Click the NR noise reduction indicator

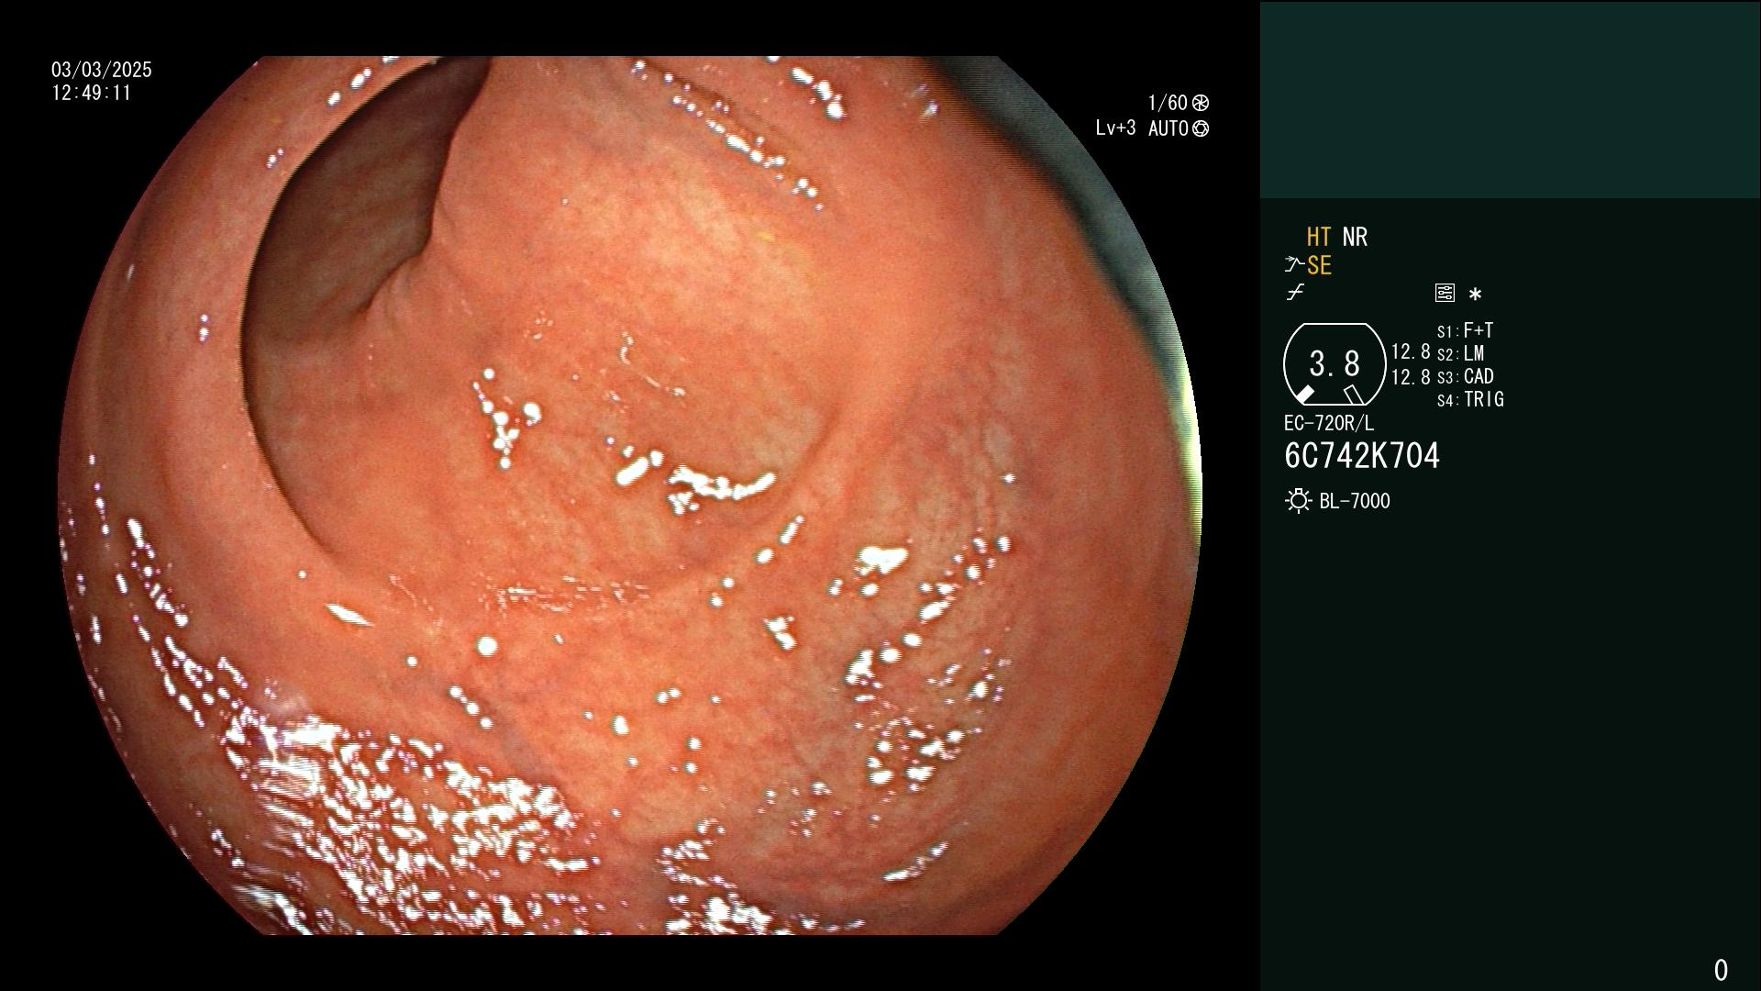(x=1355, y=237)
